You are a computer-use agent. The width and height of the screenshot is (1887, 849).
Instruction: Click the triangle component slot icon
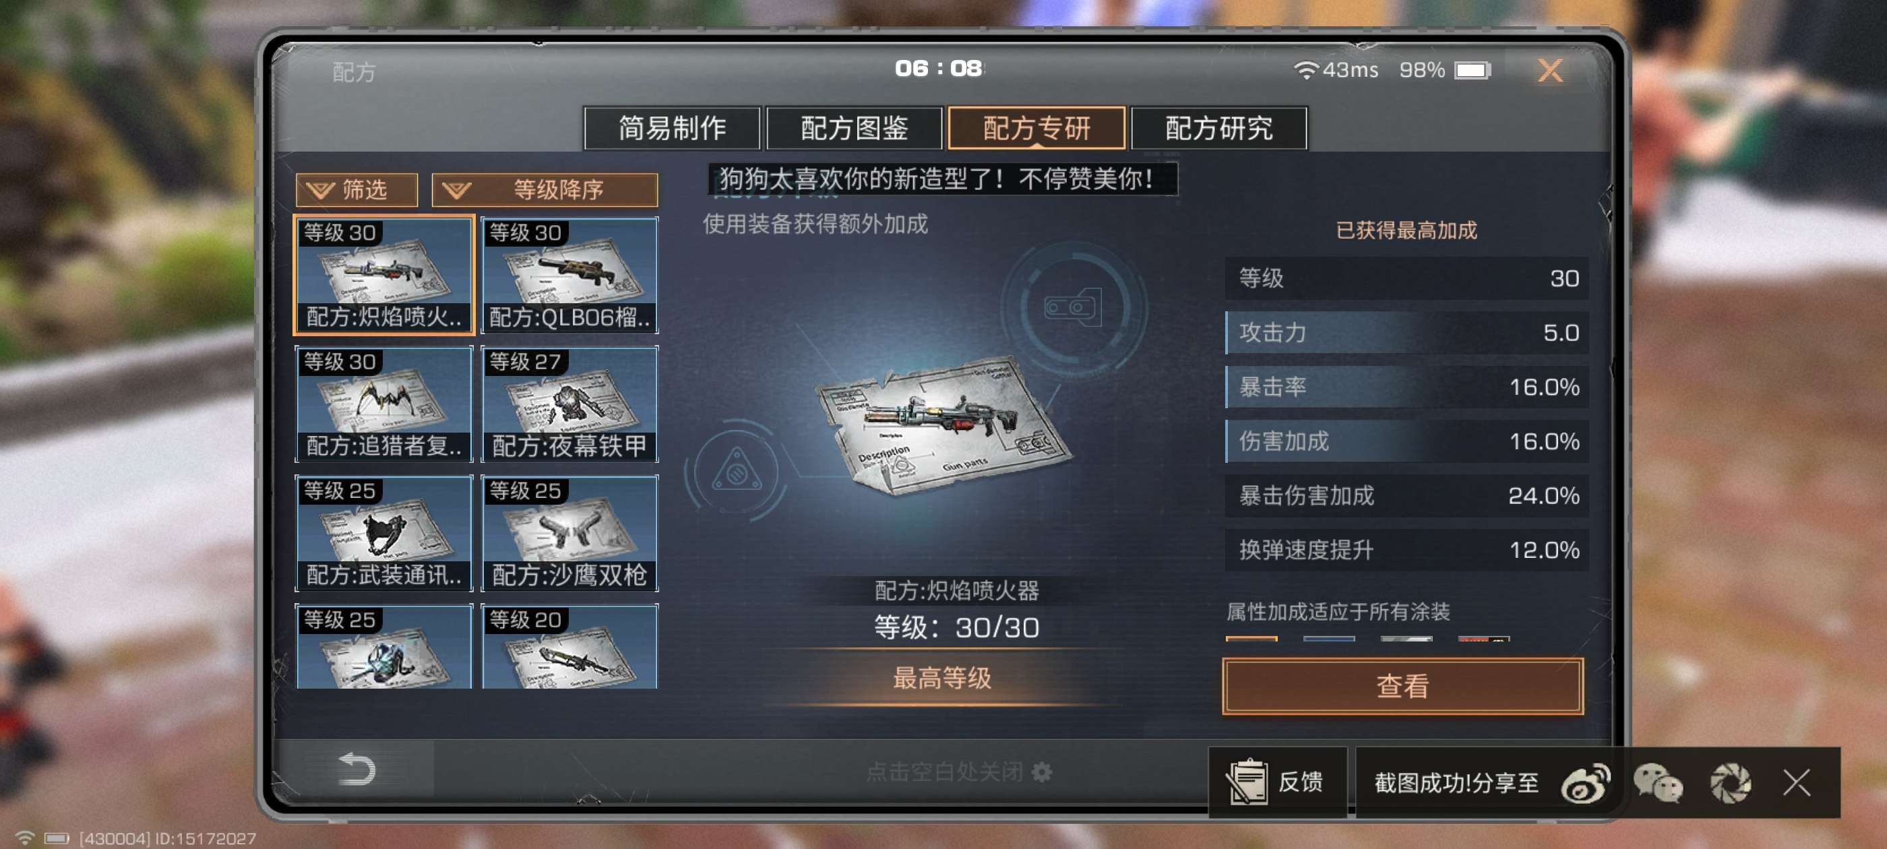click(737, 471)
